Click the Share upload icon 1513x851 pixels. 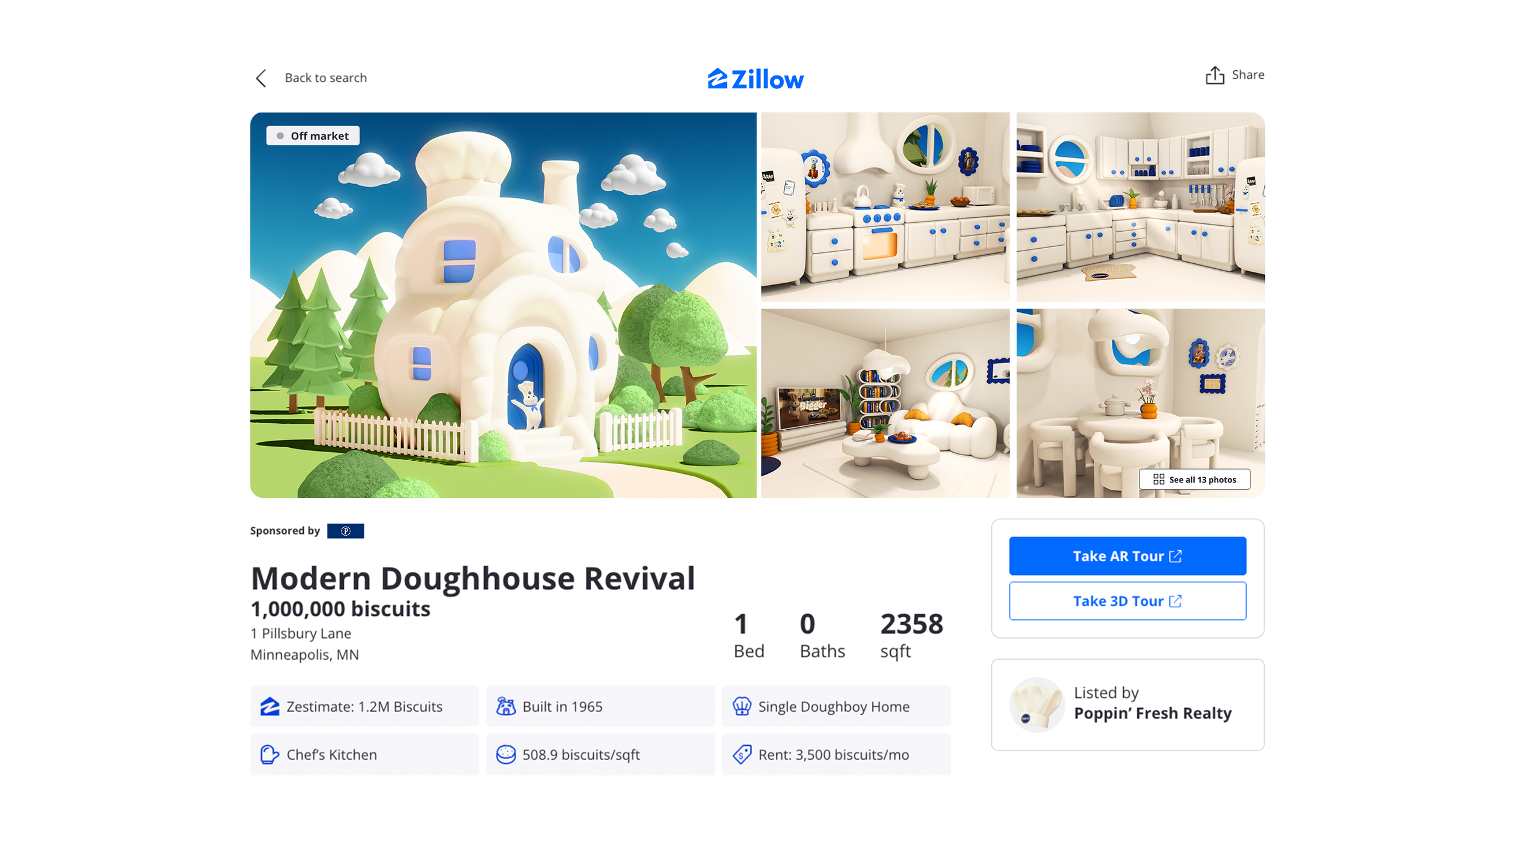pos(1214,75)
